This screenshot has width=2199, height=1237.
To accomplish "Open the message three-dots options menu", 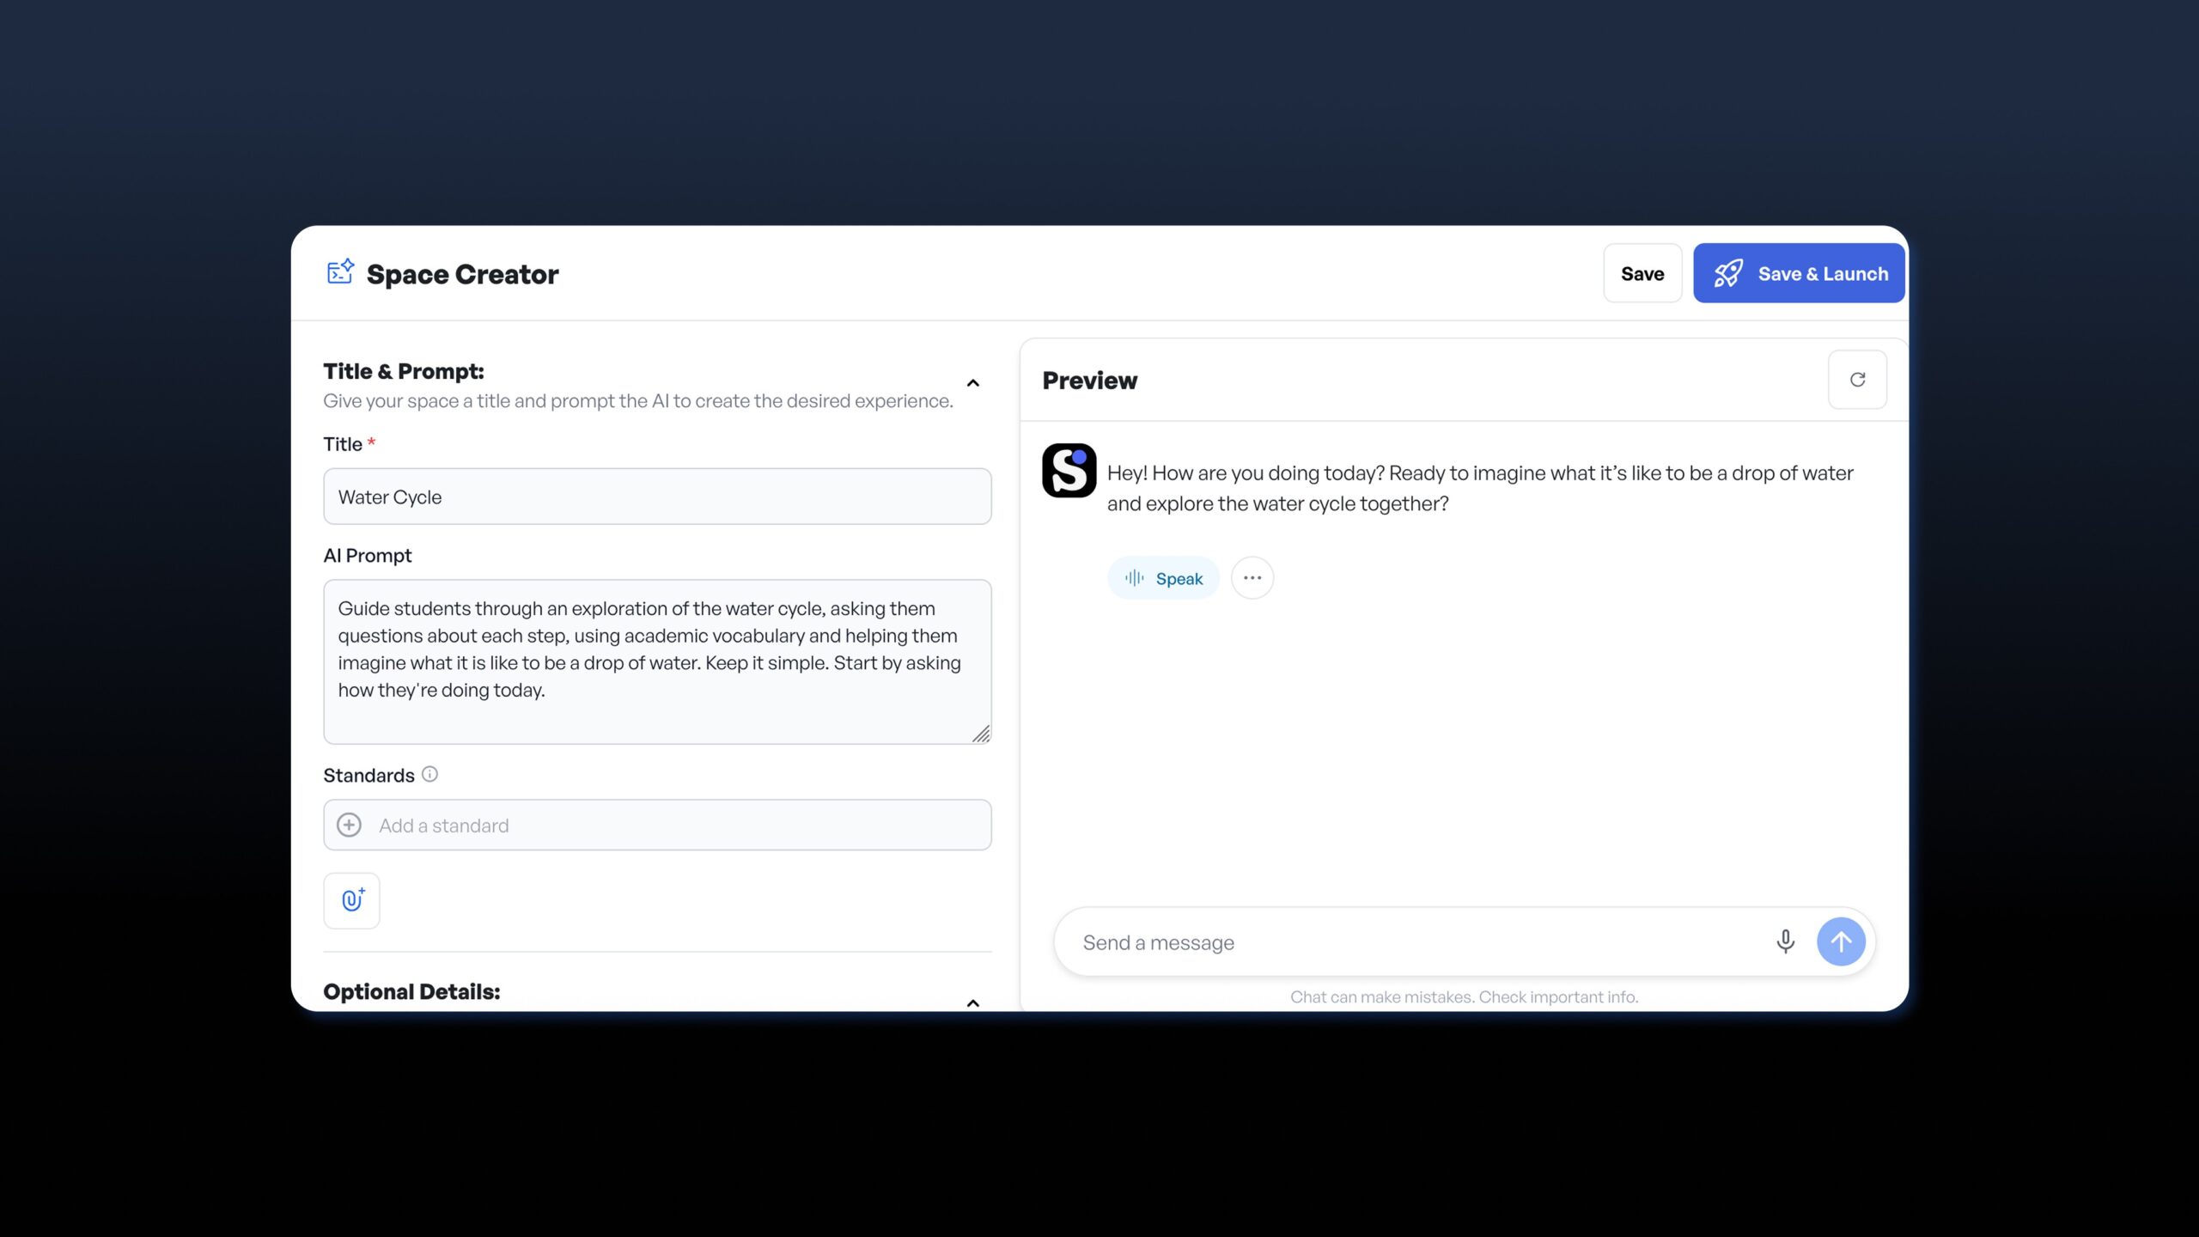I will [1252, 578].
